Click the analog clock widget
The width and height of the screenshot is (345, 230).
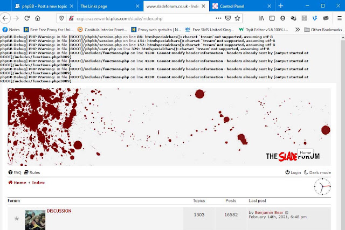tap(322, 187)
